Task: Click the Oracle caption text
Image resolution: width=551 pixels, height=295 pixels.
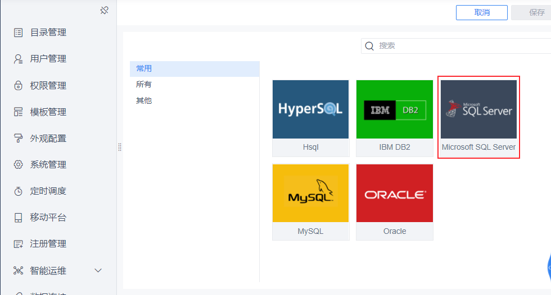Action: click(x=395, y=231)
